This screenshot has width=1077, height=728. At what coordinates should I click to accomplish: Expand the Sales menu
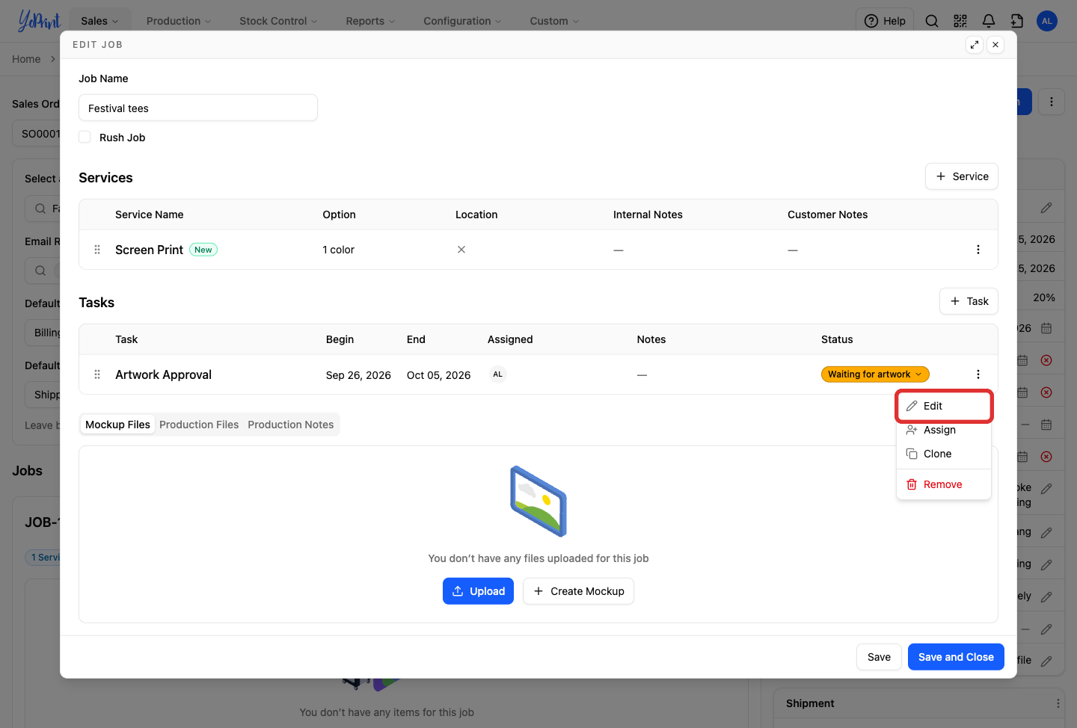(100, 21)
